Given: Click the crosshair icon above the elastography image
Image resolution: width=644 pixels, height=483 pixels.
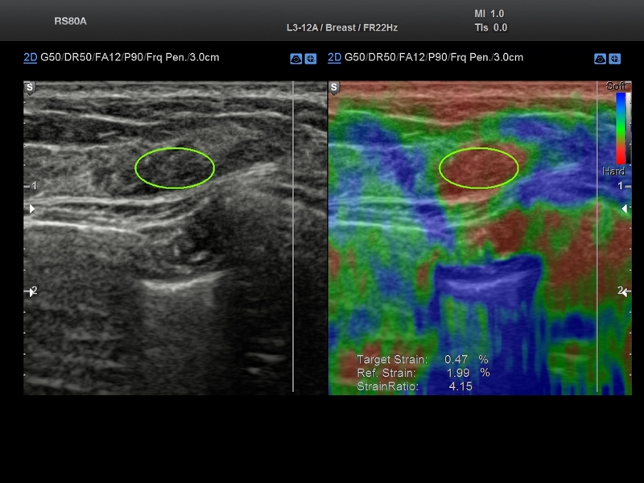Looking at the screenshot, I should click(615, 59).
